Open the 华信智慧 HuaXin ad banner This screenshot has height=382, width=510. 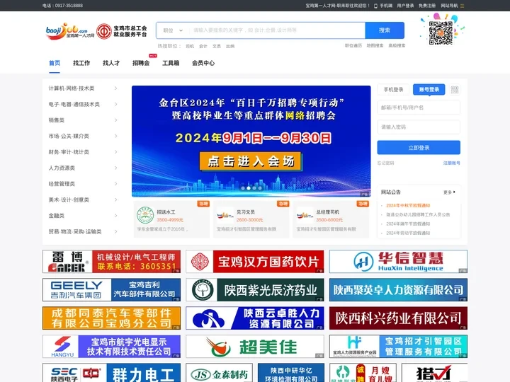pyautogui.click(x=398, y=262)
